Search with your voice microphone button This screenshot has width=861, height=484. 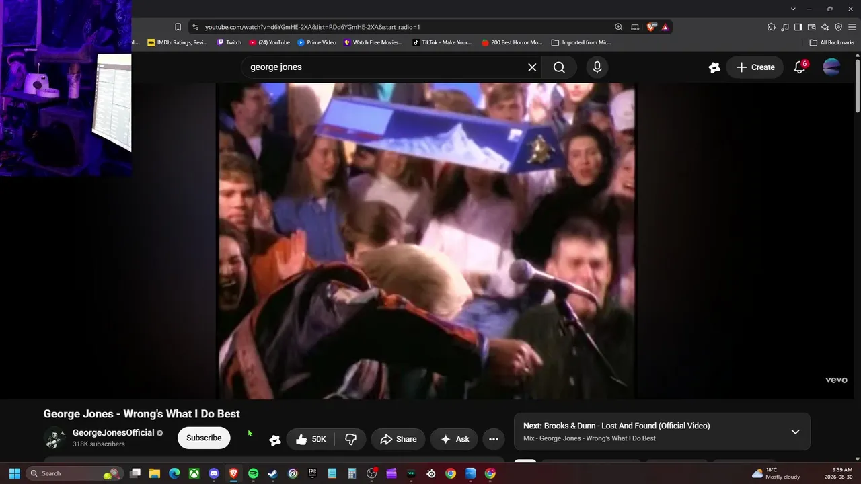coord(597,67)
